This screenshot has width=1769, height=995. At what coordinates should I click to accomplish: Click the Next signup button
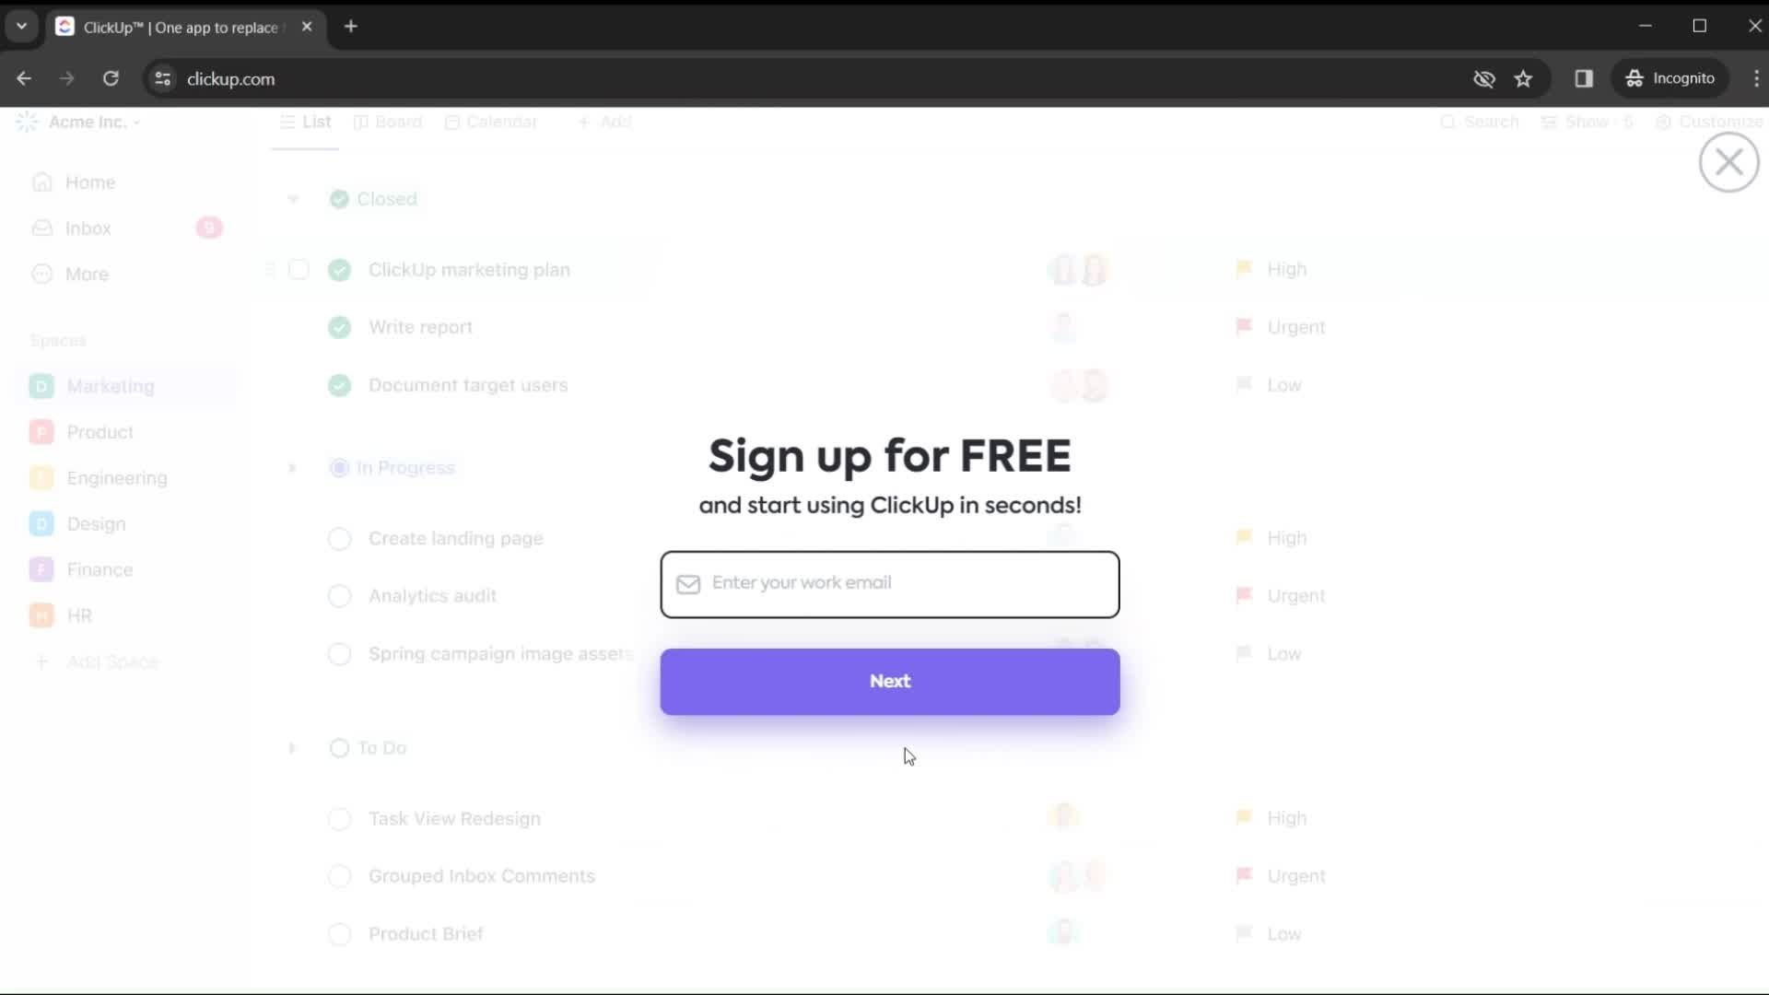(891, 680)
